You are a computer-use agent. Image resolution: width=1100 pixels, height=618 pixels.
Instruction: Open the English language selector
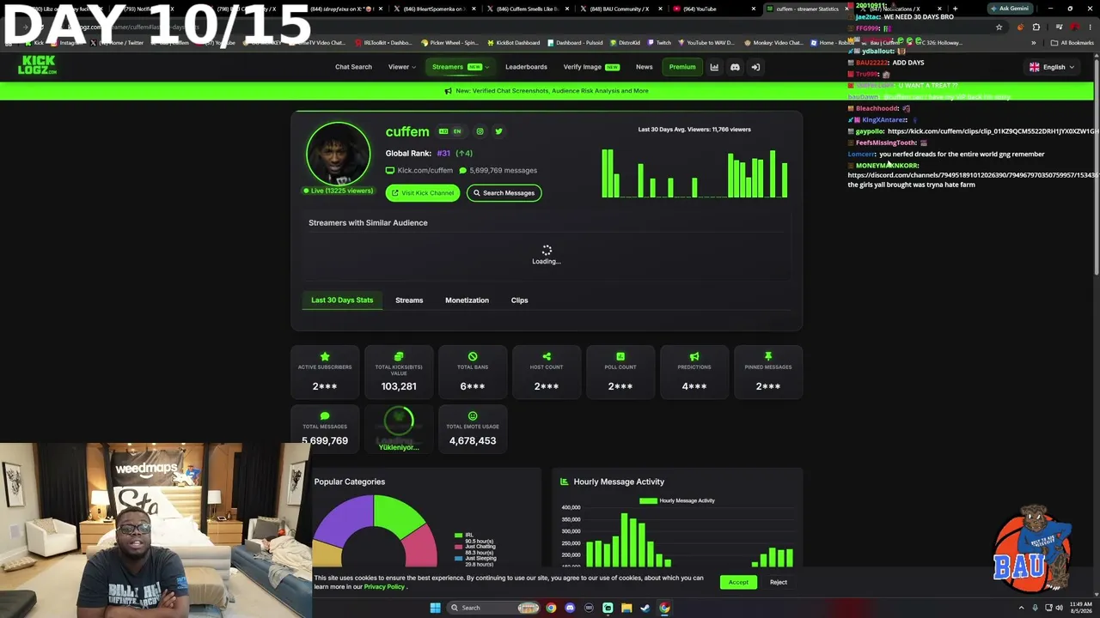point(1052,67)
